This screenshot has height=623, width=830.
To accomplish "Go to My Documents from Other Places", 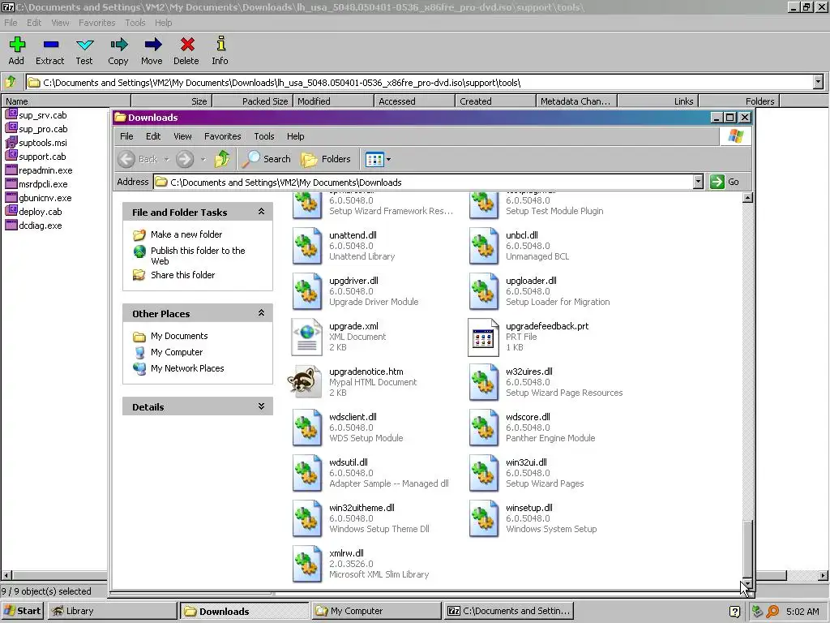I will (x=179, y=336).
